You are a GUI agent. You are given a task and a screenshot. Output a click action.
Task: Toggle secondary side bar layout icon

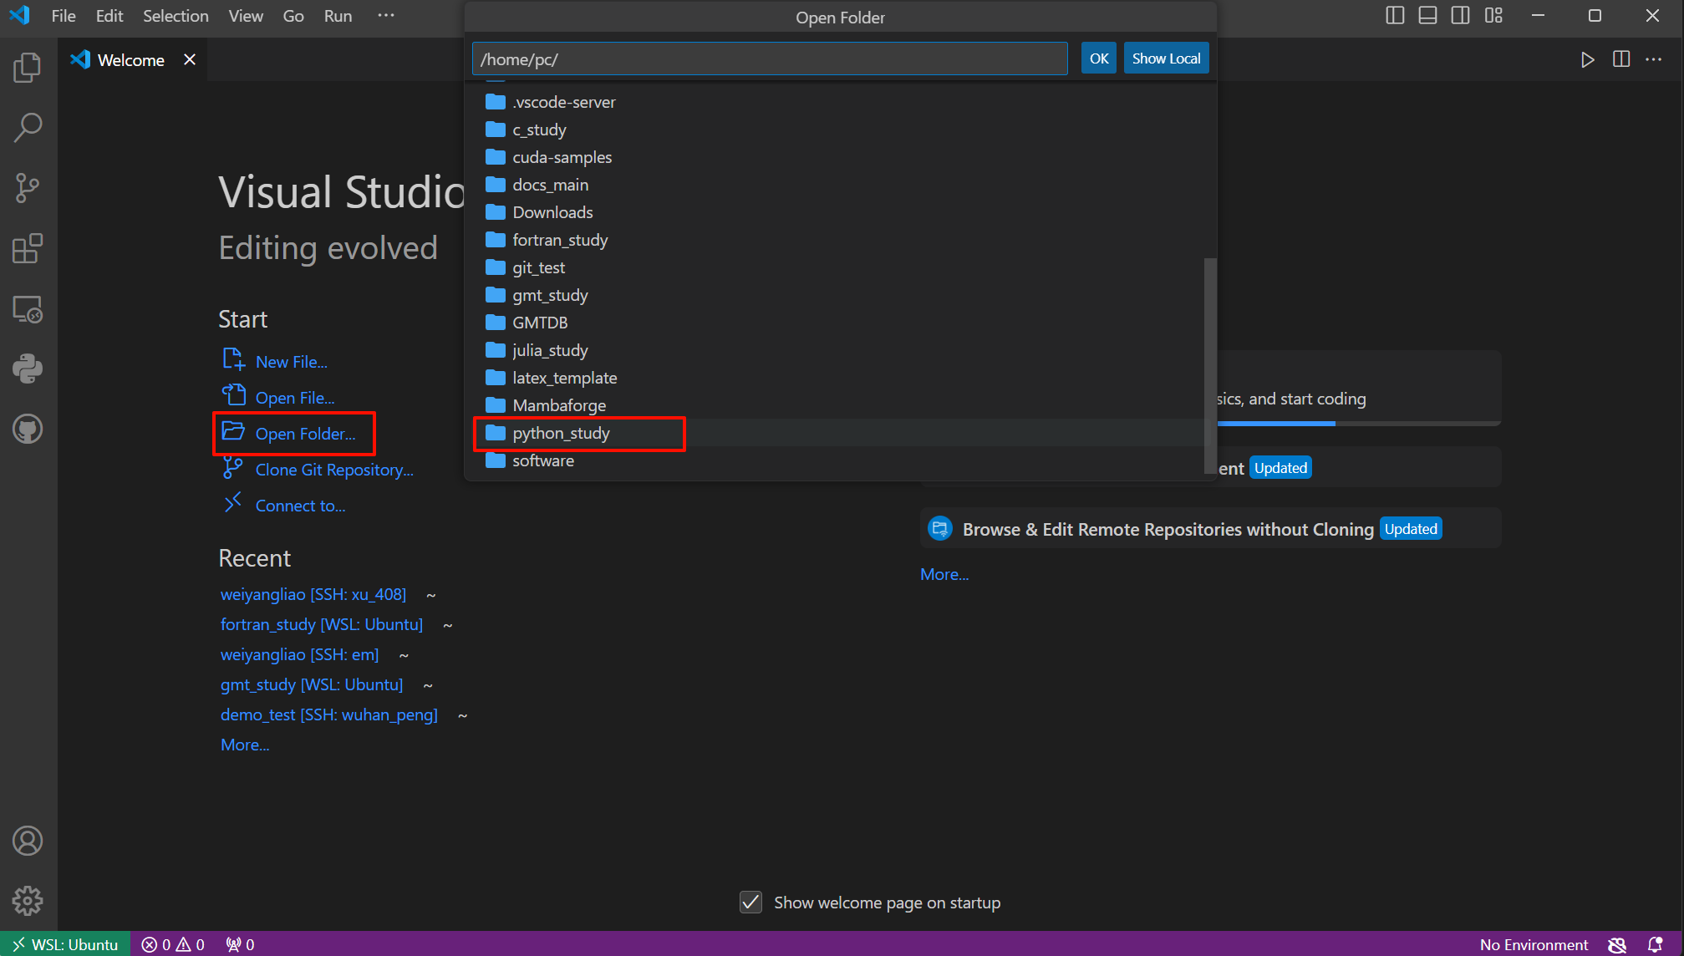tap(1460, 15)
